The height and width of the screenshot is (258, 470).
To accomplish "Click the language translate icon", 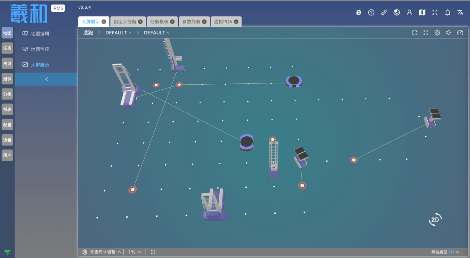I will click(460, 12).
